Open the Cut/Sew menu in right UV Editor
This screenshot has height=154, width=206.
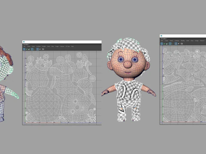click(177, 41)
